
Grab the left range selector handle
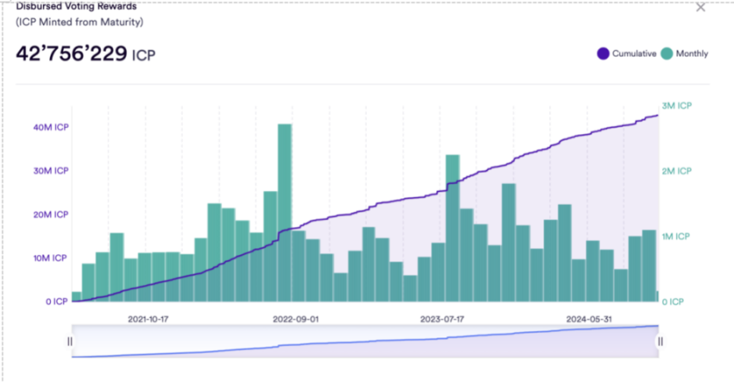point(70,341)
